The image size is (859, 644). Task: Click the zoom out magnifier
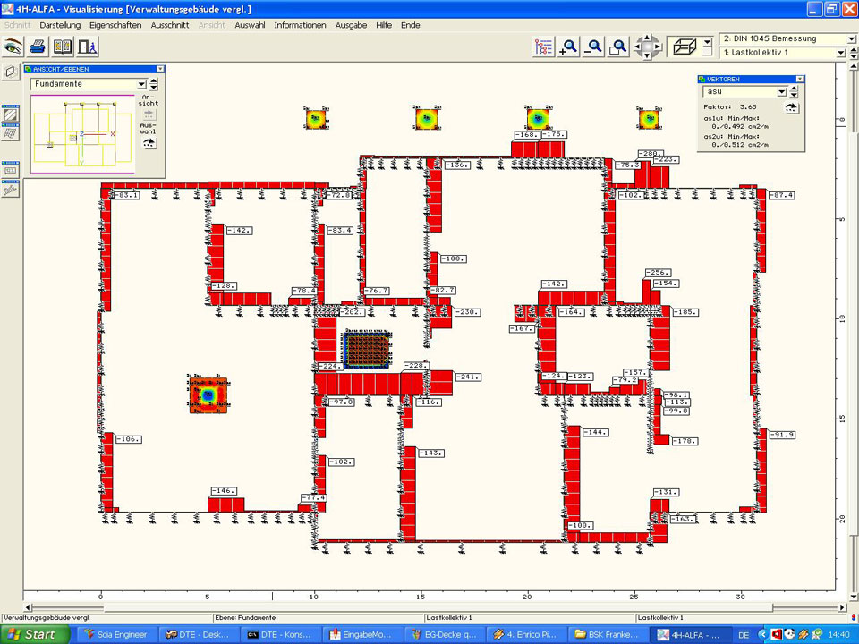point(593,47)
